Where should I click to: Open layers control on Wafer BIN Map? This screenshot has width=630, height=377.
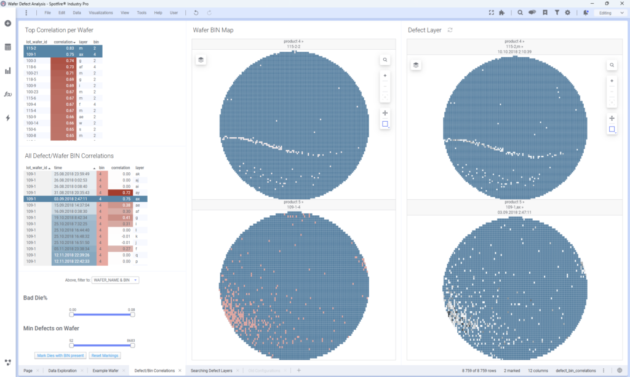coord(201,60)
